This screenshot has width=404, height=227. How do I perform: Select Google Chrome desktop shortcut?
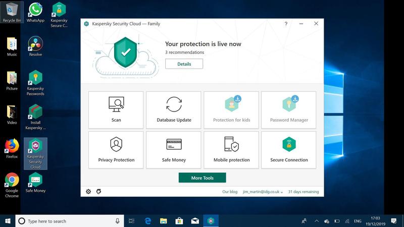(12, 185)
